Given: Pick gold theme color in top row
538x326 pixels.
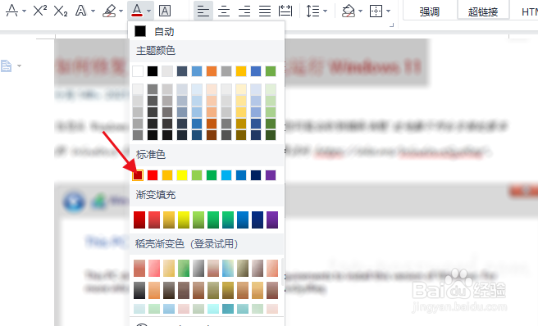Looking at the screenshot, I should coord(241,71).
